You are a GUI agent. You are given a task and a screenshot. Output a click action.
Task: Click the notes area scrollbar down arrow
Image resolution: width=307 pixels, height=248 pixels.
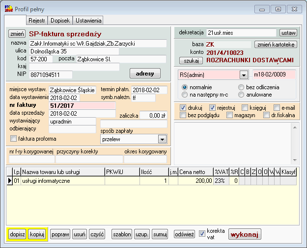click(295, 160)
